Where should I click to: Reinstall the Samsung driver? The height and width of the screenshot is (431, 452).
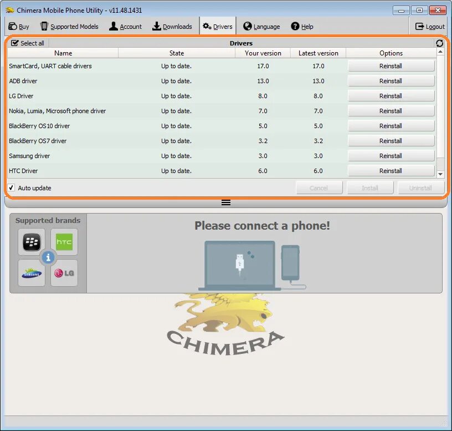coord(391,156)
